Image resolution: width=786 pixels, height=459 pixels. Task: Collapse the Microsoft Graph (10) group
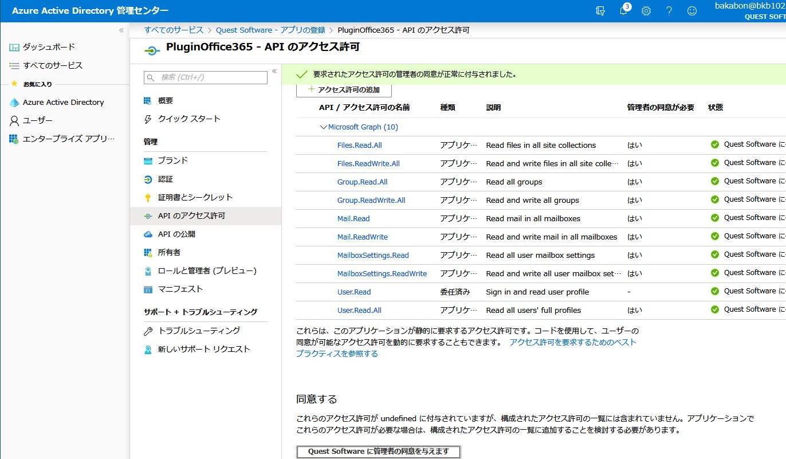324,127
